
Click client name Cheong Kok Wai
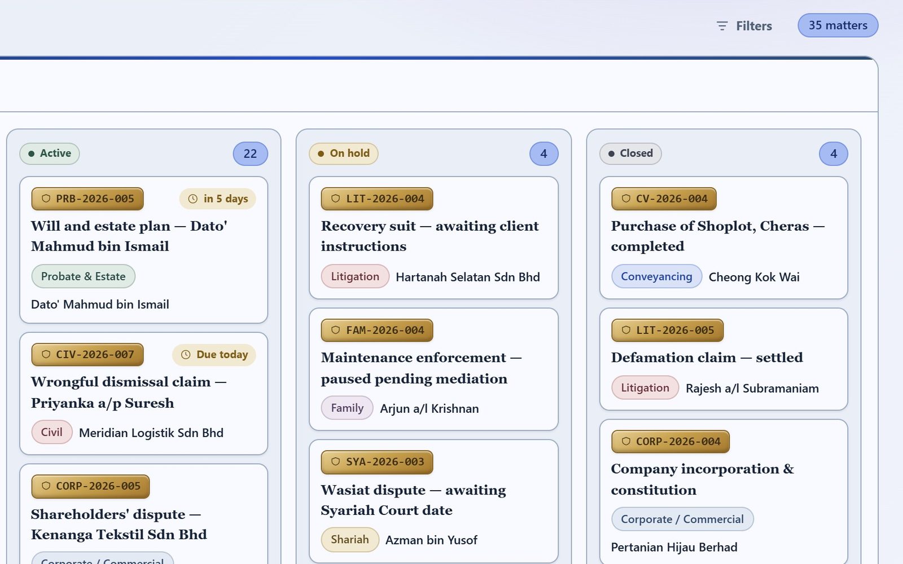[x=754, y=277]
